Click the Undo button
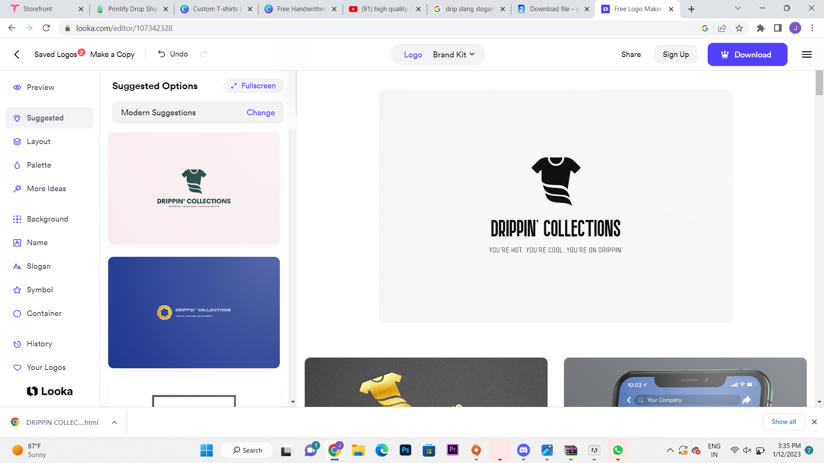The image size is (824, 463). [173, 54]
